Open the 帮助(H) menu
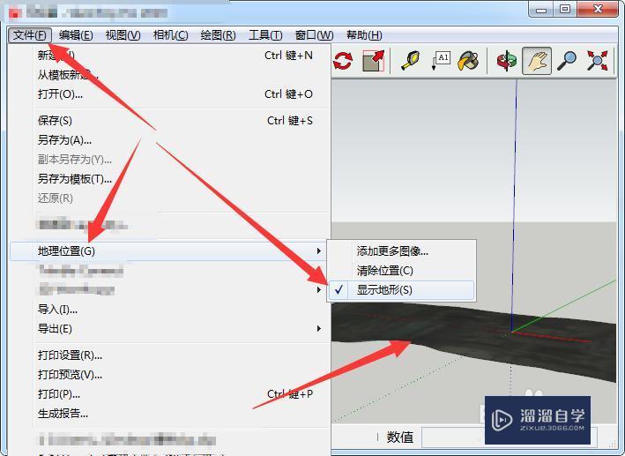The width and height of the screenshot is (625, 456). [x=364, y=35]
